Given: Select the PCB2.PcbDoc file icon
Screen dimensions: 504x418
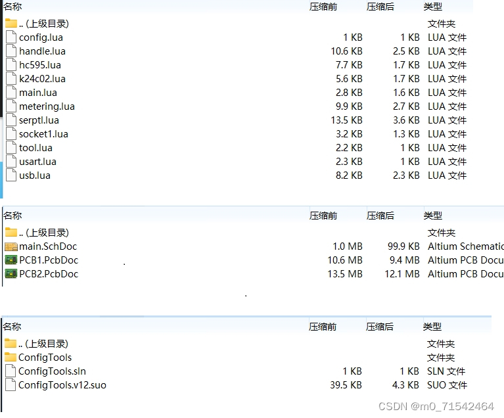Looking at the screenshot, I should (x=11, y=274).
